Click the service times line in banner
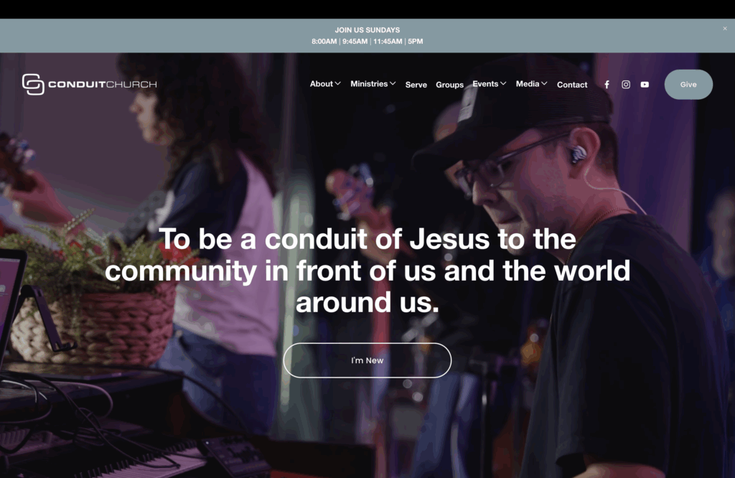Image resolution: width=735 pixels, height=478 pixels. pos(367,41)
